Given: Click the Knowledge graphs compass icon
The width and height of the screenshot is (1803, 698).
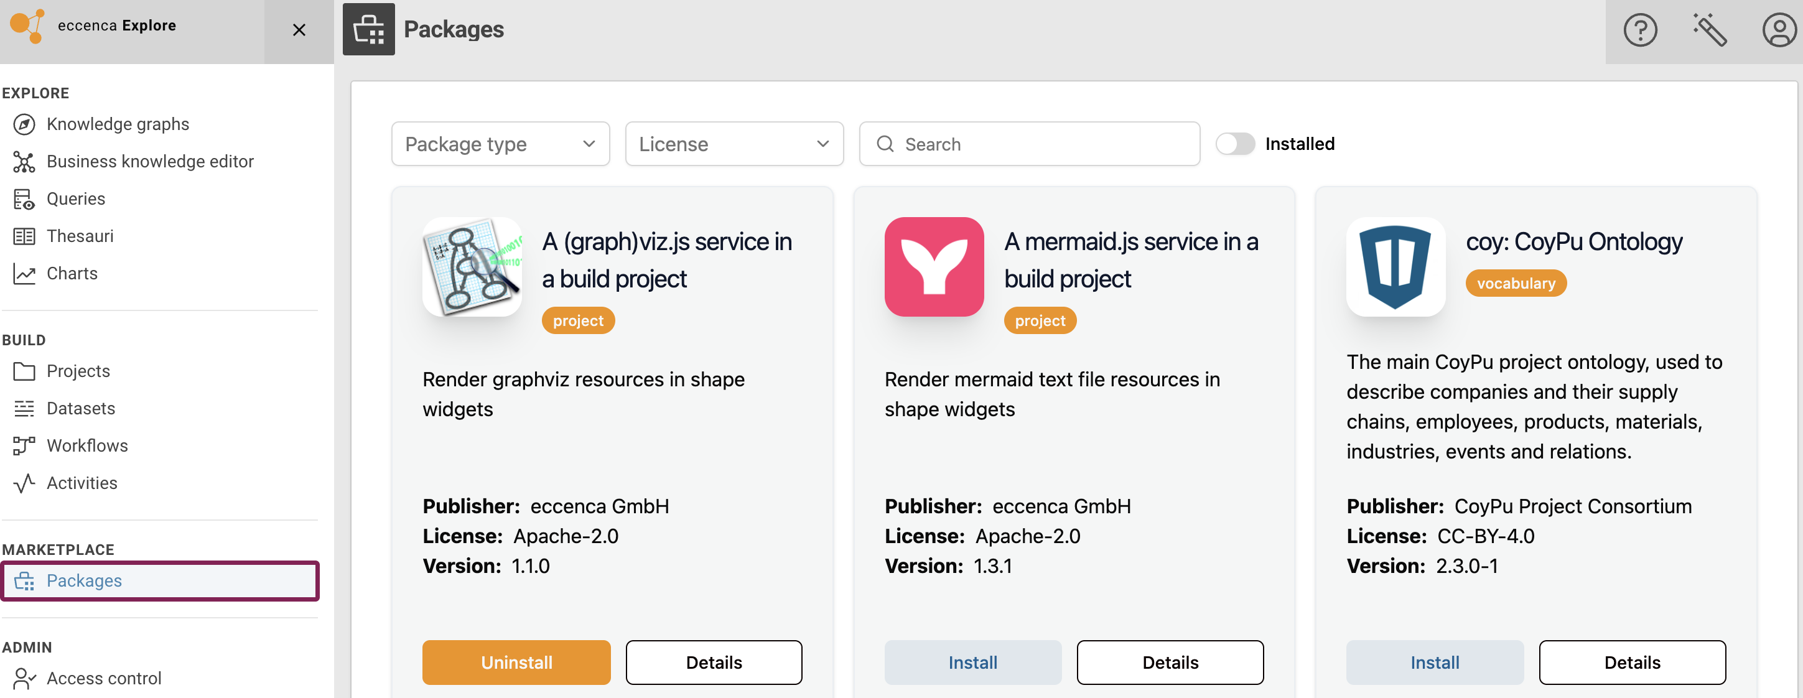Looking at the screenshot, I should tap(24, 124).
